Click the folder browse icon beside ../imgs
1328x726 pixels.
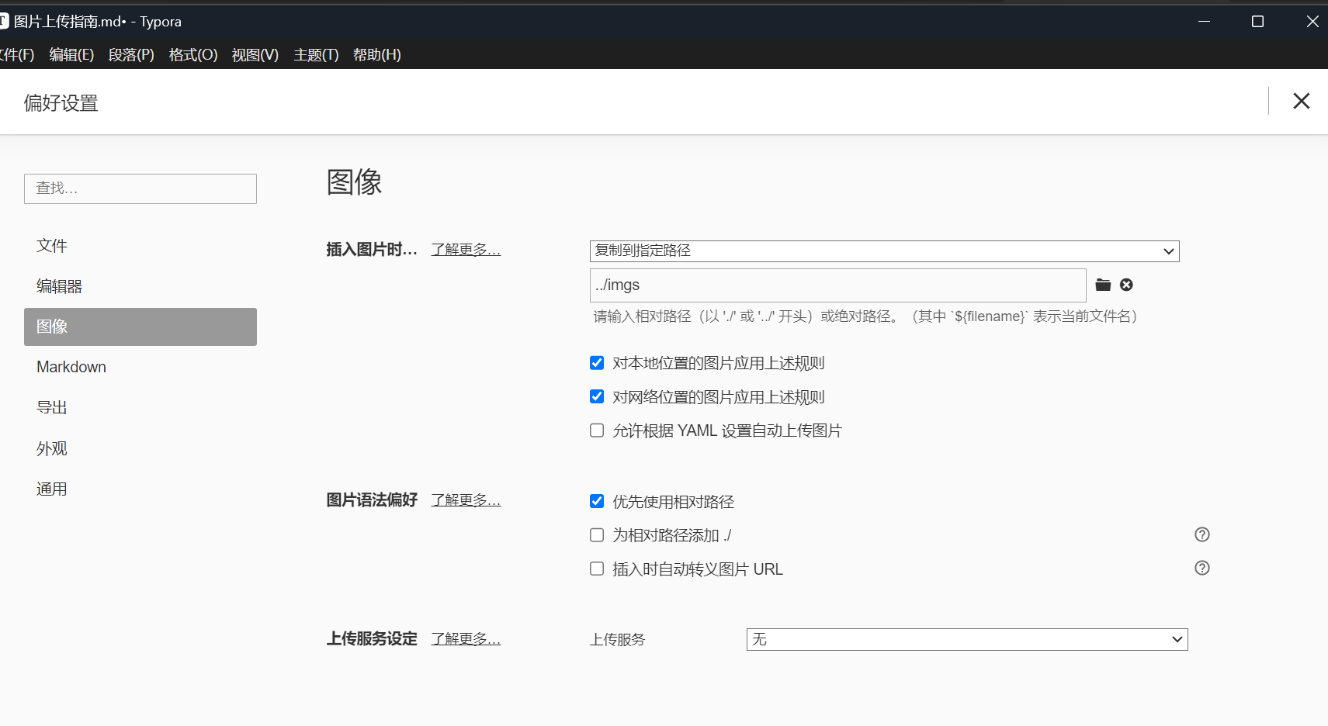click(x=1103, y=285)
